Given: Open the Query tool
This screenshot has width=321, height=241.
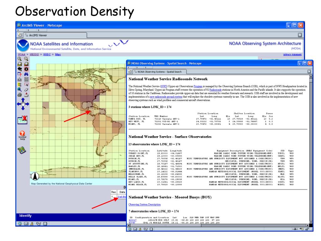Looking at the screenshot, I should click(x=20, y=74).
